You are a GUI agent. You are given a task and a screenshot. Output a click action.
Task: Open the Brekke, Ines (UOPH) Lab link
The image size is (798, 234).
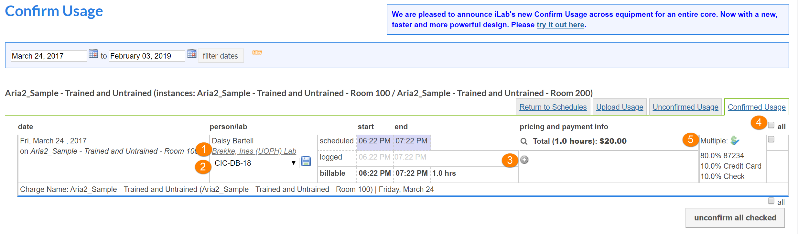coord(254,151)
